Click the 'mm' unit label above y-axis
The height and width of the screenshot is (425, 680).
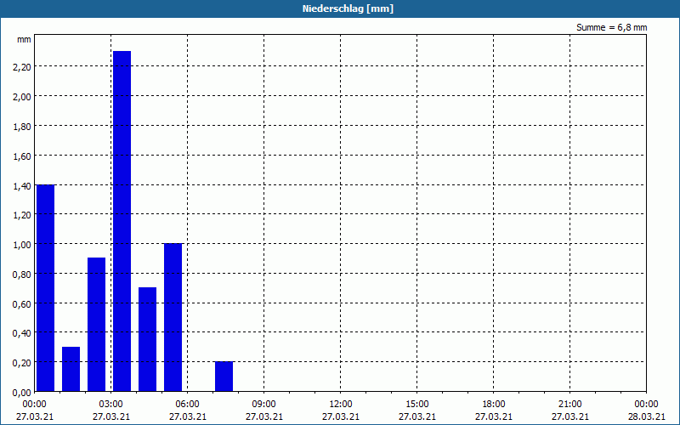(25, 39)
